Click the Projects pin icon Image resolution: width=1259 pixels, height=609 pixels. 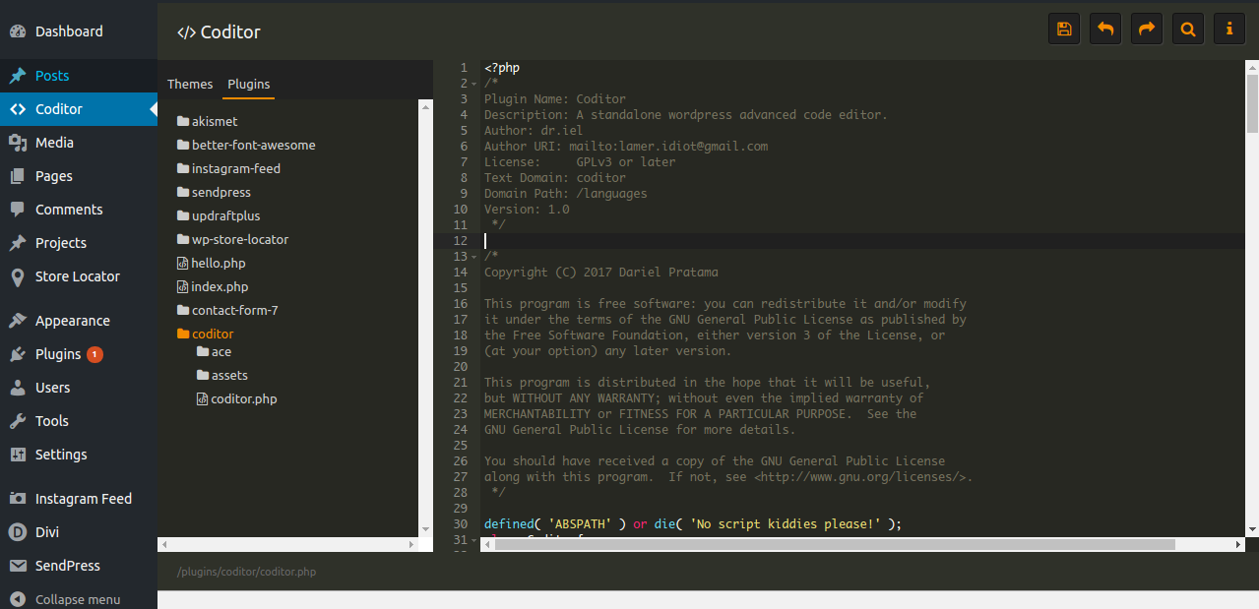click(18, 243)
